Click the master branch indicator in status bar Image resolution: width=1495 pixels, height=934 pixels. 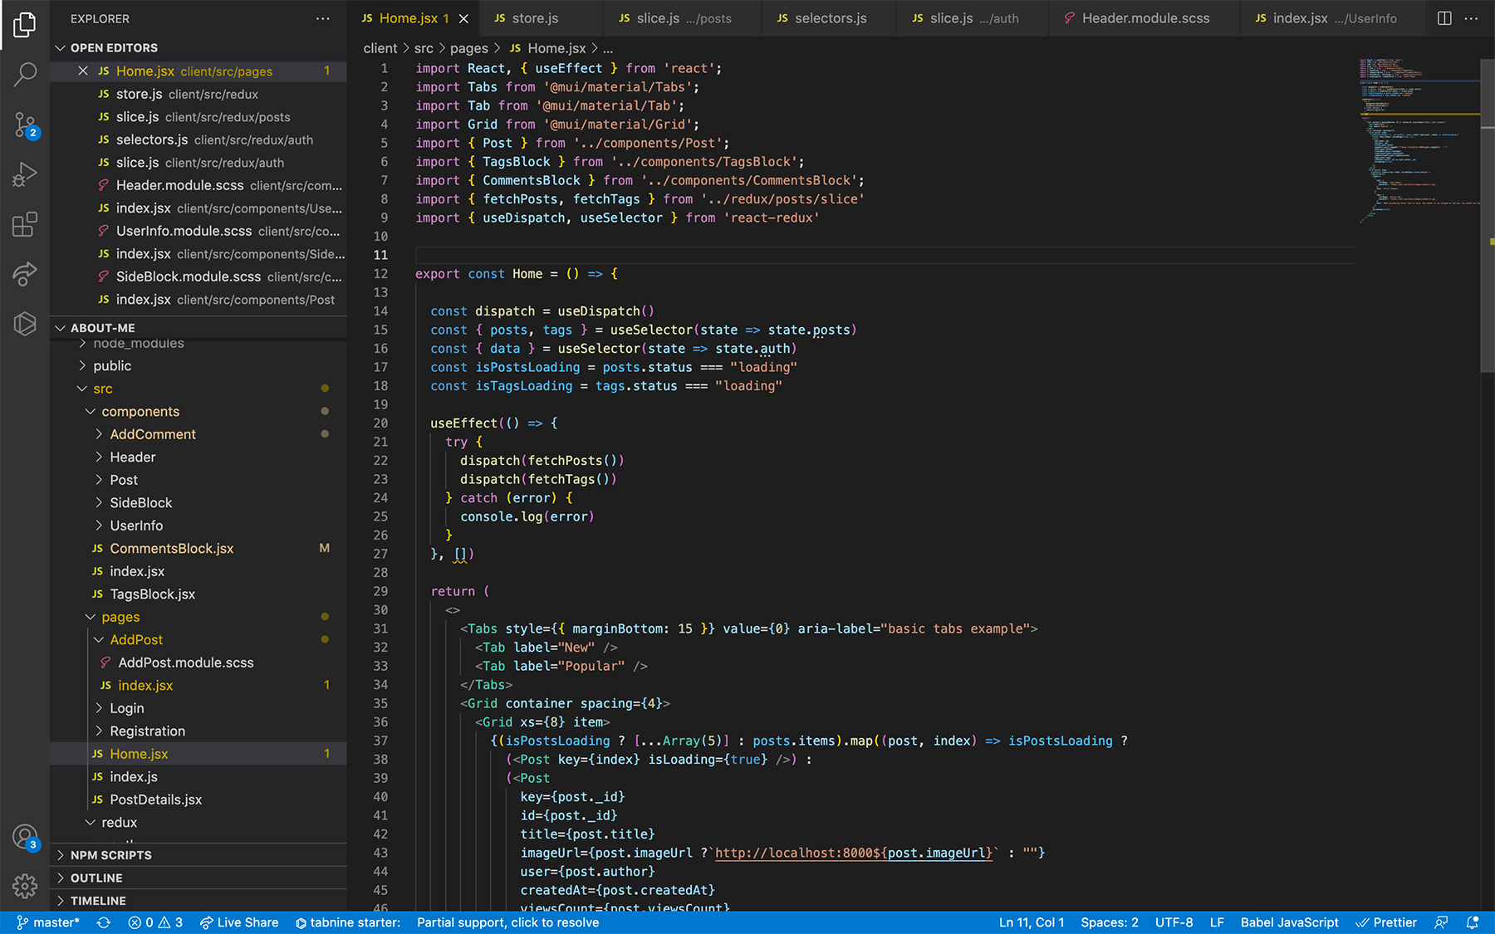point(48,922)
